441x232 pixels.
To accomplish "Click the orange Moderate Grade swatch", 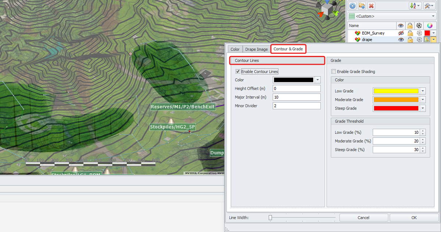I will (x=396, y=100).
